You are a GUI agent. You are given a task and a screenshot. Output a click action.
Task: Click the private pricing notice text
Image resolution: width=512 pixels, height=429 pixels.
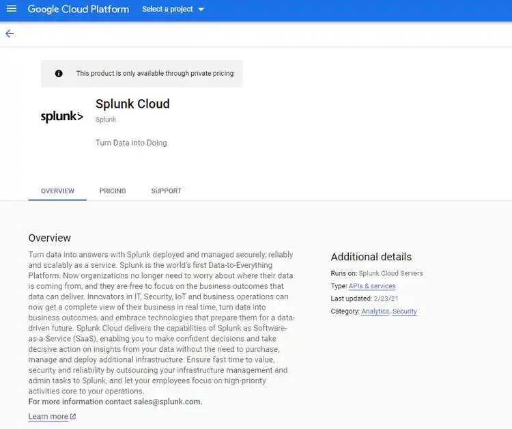pos(154,73)
